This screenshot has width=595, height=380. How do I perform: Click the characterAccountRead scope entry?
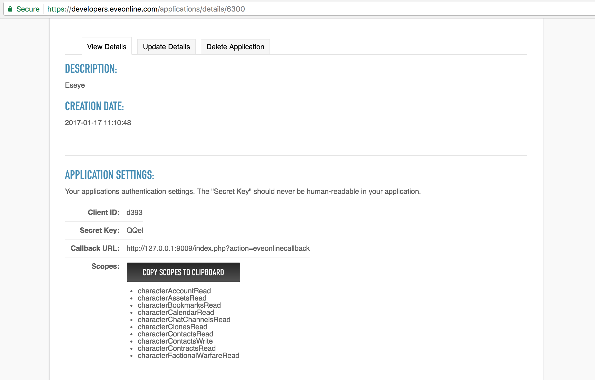[x=174, y=291]
